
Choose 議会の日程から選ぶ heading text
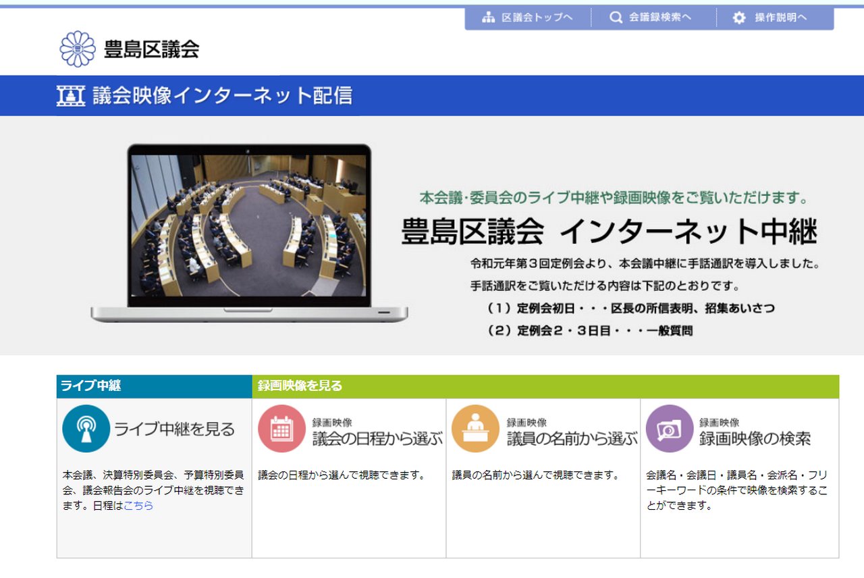(377, 439)
